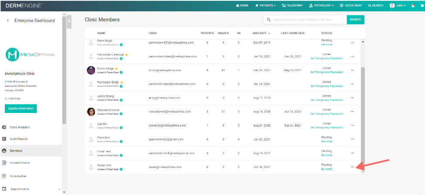Open more options for Parm Doc
Image resolution: width=425 pixels, height=195 pixels.
(x=352, y=140)
